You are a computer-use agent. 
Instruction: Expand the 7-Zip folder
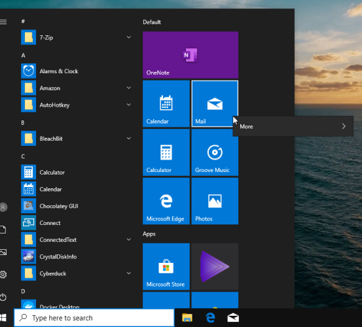coord(76,37)
